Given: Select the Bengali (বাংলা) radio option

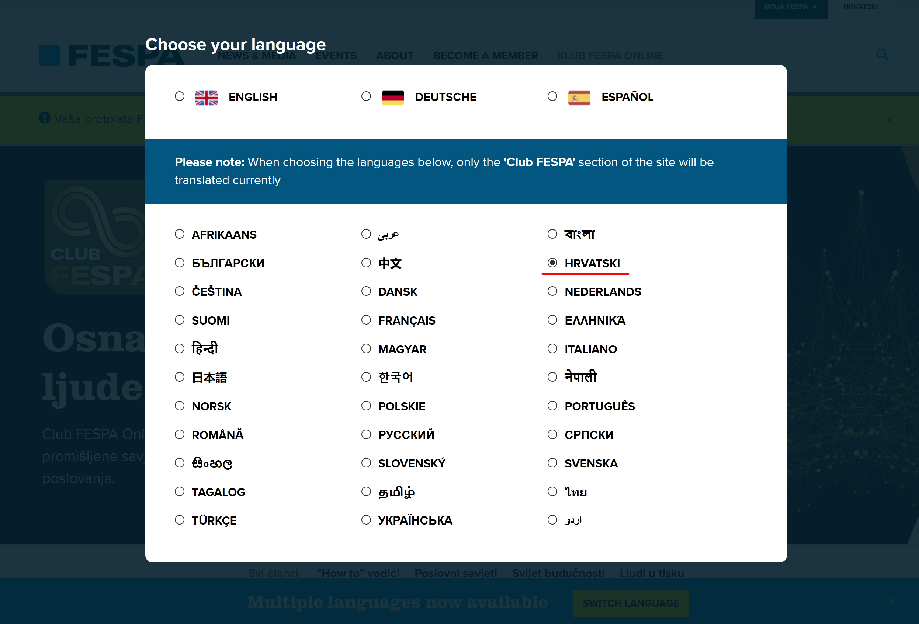Looking at the screenshot, I should [552, 234].
